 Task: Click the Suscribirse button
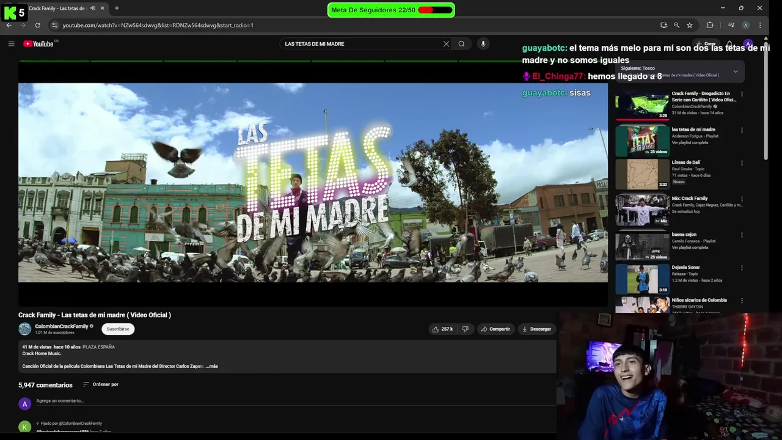tap(118, 329)
